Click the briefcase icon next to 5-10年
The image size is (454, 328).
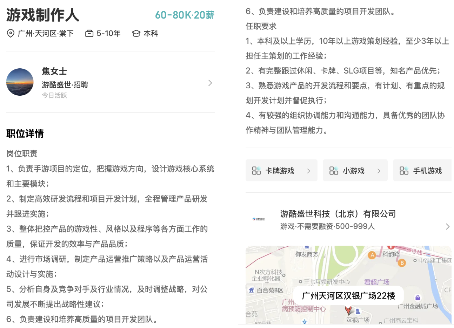click(89, 34)
